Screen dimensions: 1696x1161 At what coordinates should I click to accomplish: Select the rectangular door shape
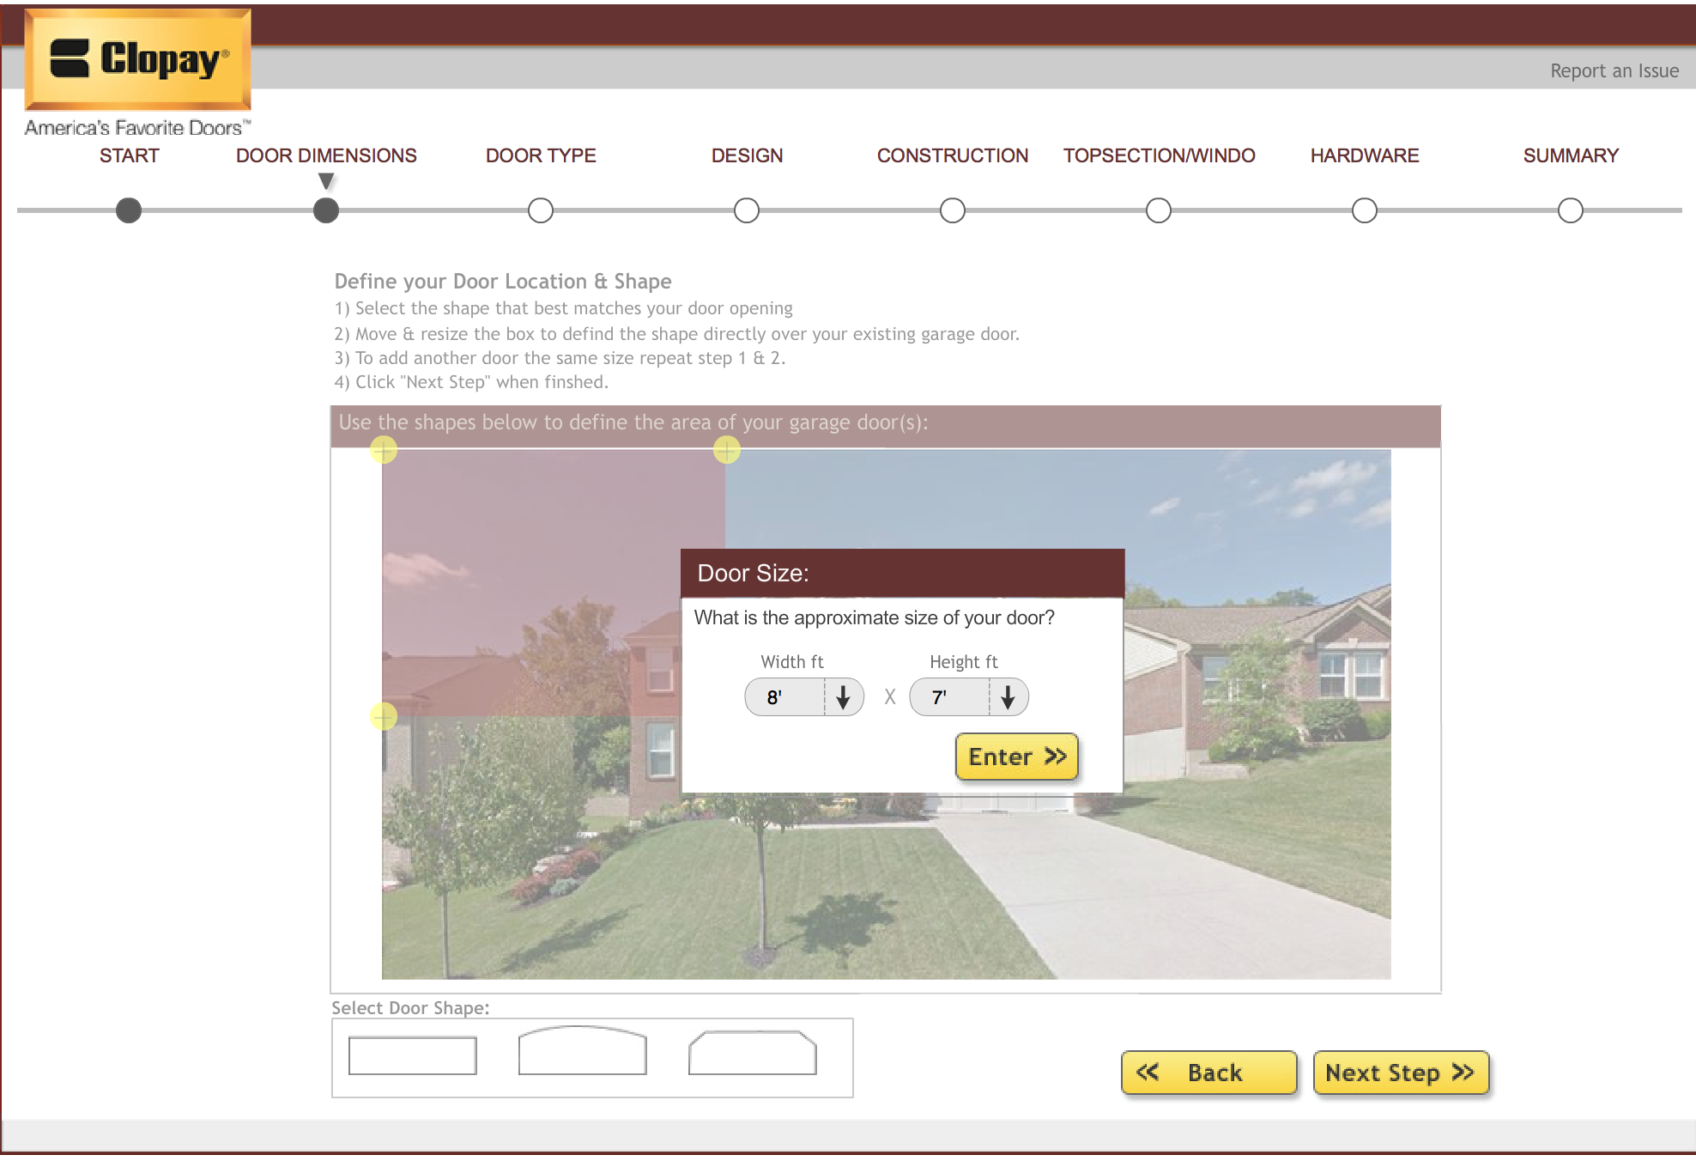point(412,1055)
